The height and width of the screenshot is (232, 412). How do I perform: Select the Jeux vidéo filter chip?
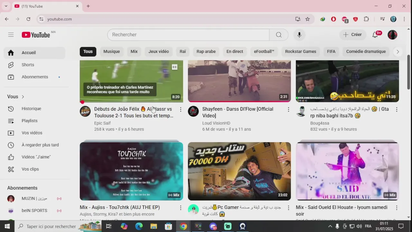pos(158,52)
